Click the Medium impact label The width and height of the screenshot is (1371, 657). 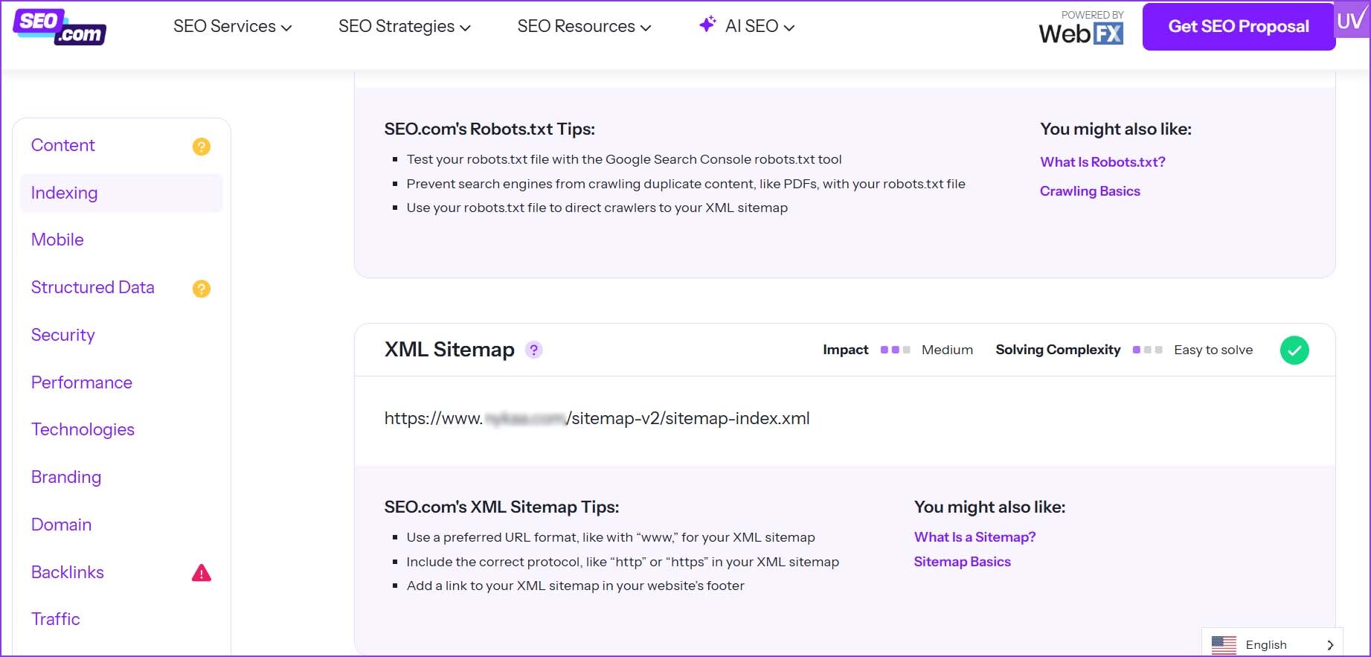click(x=947, y=350)
